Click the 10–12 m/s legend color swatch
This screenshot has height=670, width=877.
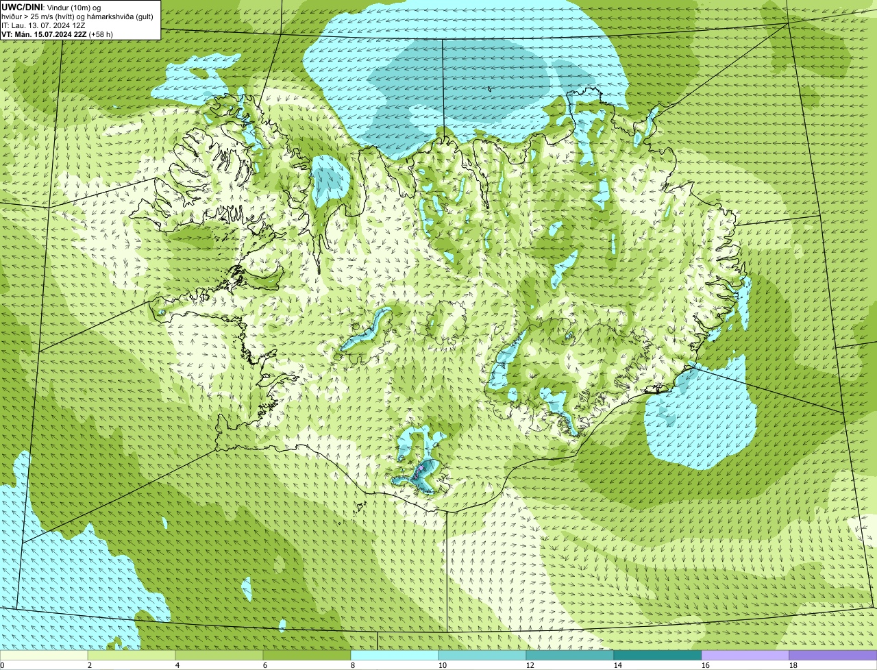point(482,656)
